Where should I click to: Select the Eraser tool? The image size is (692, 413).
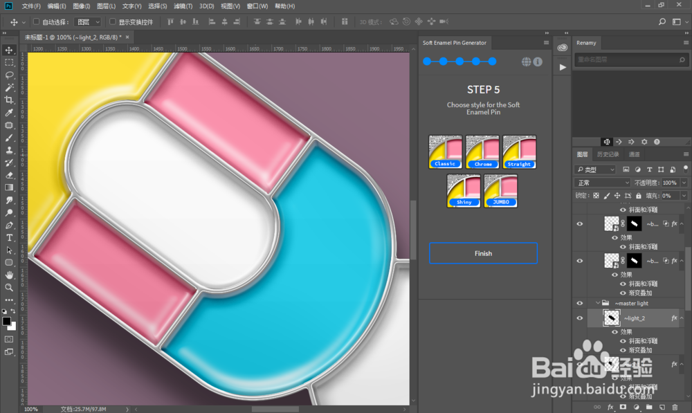coord(9,175)
